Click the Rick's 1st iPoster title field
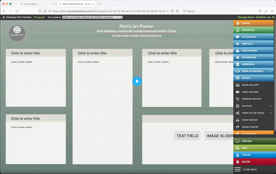This screenshot has width=276, height=174. [x=136, y=26]
